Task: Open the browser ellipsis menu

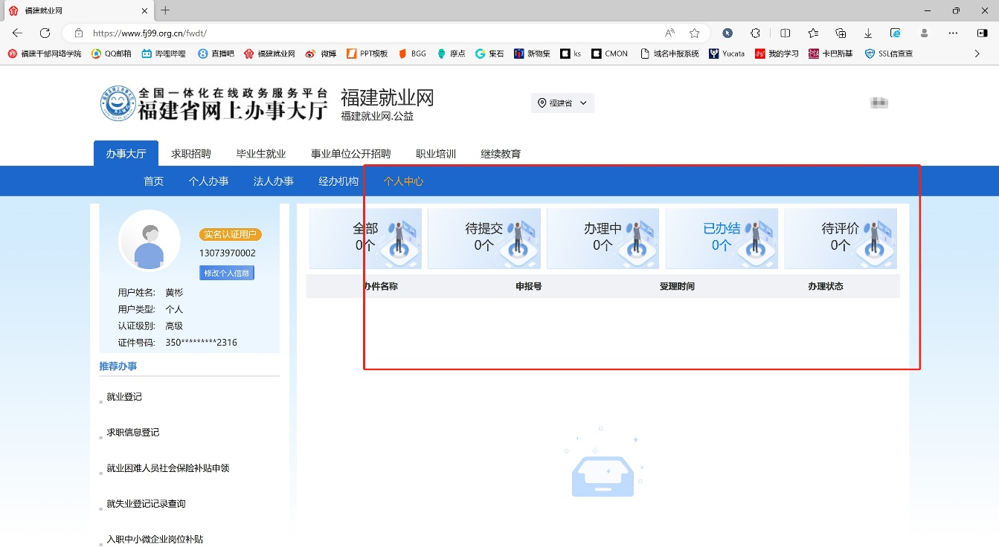Action: click(x=953, y=33)
